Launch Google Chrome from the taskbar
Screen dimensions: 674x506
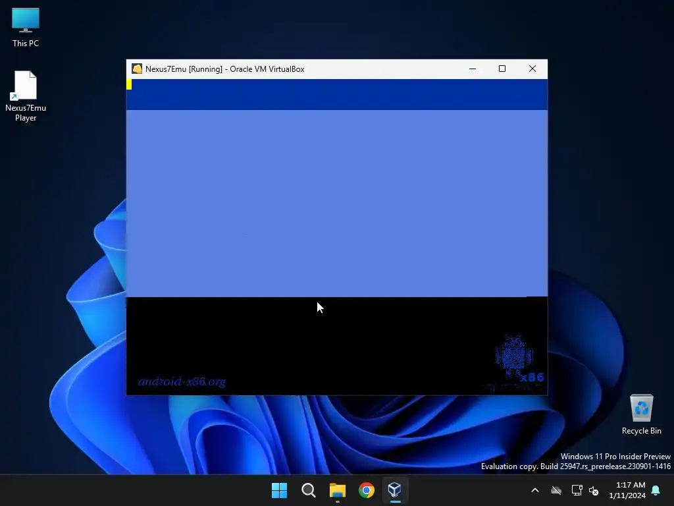367,490
